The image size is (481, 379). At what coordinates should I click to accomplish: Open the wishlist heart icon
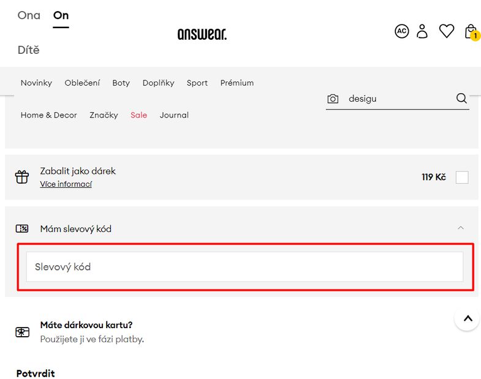tap(446, 31)
